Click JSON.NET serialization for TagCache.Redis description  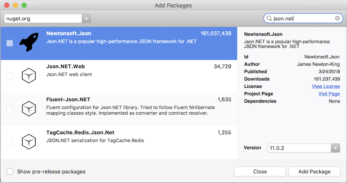click(x=95, y=140)
